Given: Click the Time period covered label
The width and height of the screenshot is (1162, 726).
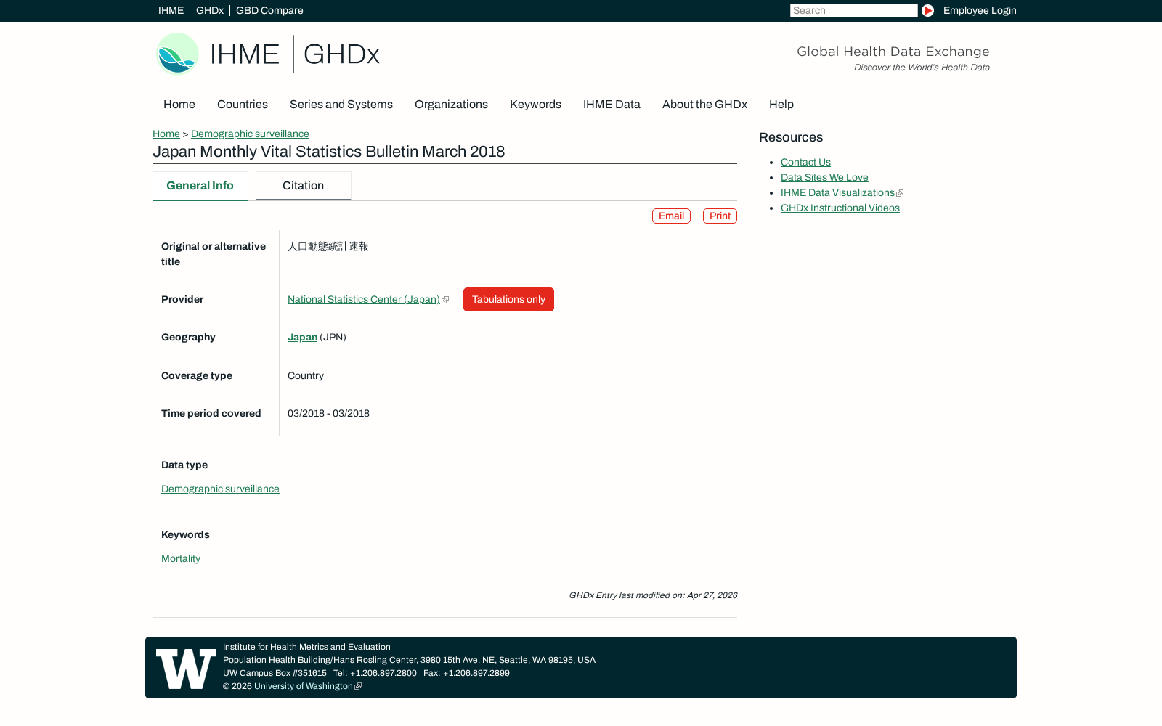Looking at the screenshot, I should click(211, 414).
